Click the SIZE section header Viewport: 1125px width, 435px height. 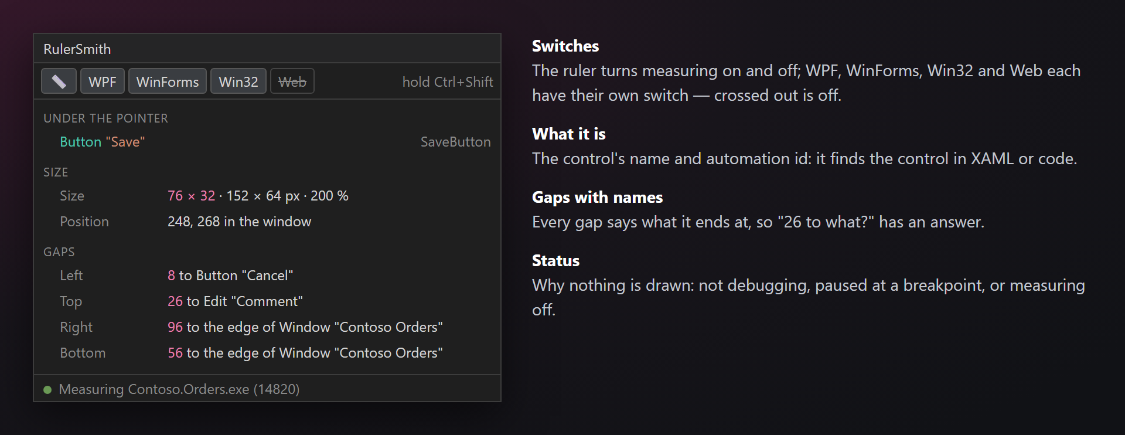click(x=56, y=172)
